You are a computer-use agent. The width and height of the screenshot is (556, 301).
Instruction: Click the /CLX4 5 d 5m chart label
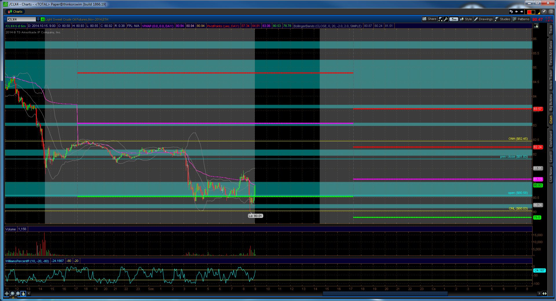16,26
